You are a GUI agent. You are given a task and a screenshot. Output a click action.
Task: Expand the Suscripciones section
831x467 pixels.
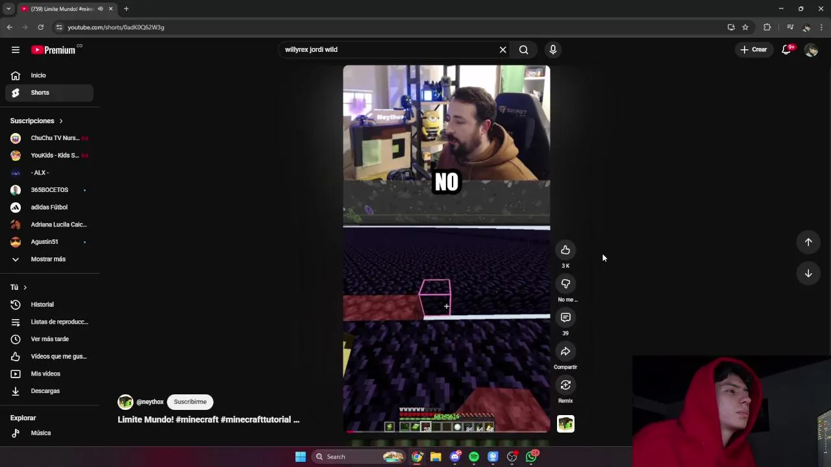point(36,121)
